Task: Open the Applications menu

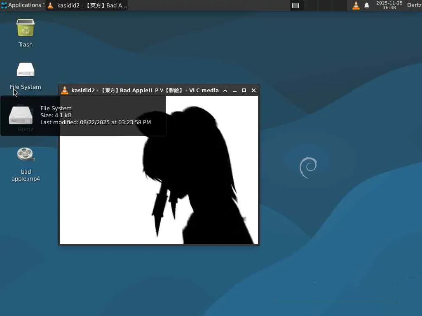Action: pos(22,5)
